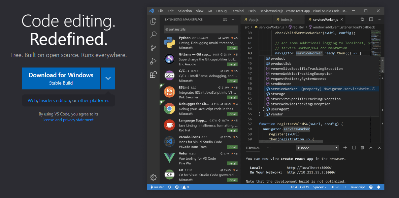Switch to the App.js tab
Image resolution: width=399 pixels, height=198 pixels.
tap(257, 19)
